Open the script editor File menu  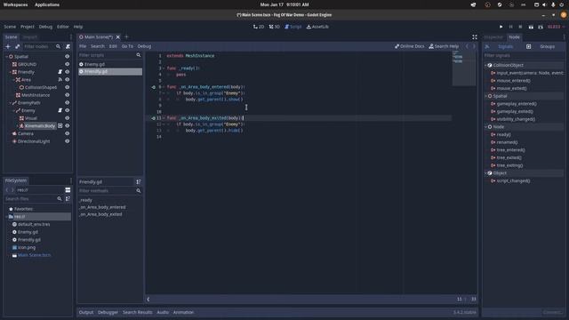tap(83, 46)
